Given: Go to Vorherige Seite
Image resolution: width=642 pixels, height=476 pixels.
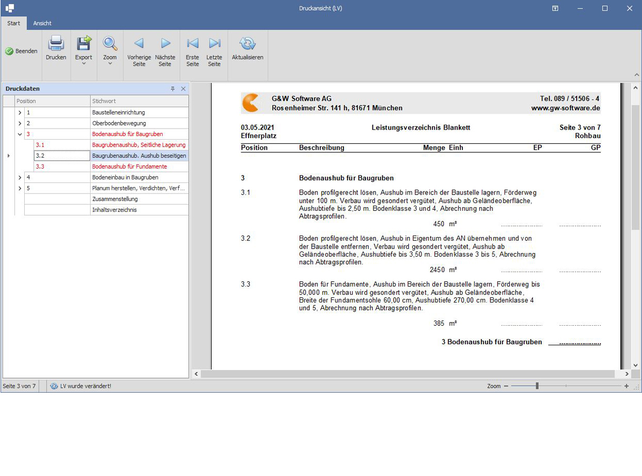Looking at the screenshot, I should click(x=139, y=44).
